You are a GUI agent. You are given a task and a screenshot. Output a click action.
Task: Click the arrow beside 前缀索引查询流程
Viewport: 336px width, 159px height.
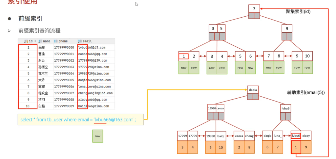click(x=10, y=31)
